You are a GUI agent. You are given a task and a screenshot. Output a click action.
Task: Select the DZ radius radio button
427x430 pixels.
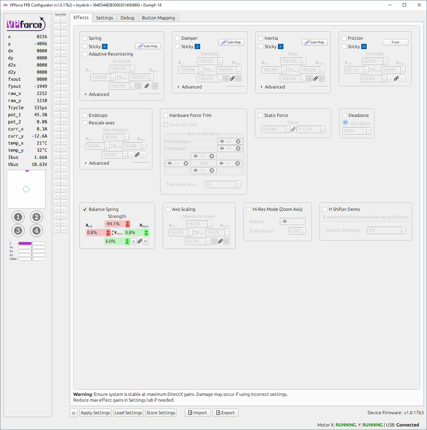(x=345, y=123)
